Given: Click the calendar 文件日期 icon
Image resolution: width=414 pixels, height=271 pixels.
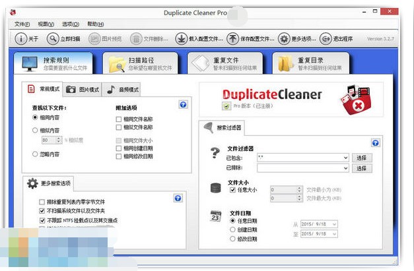Looking at the screenshot, I should 215,216.
